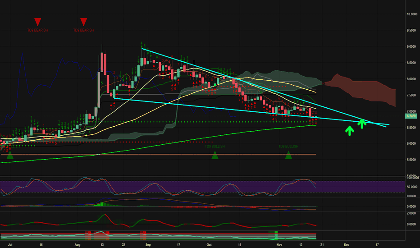
Task: Click the green triangle marker at the start of July
Action: [10, 155]
